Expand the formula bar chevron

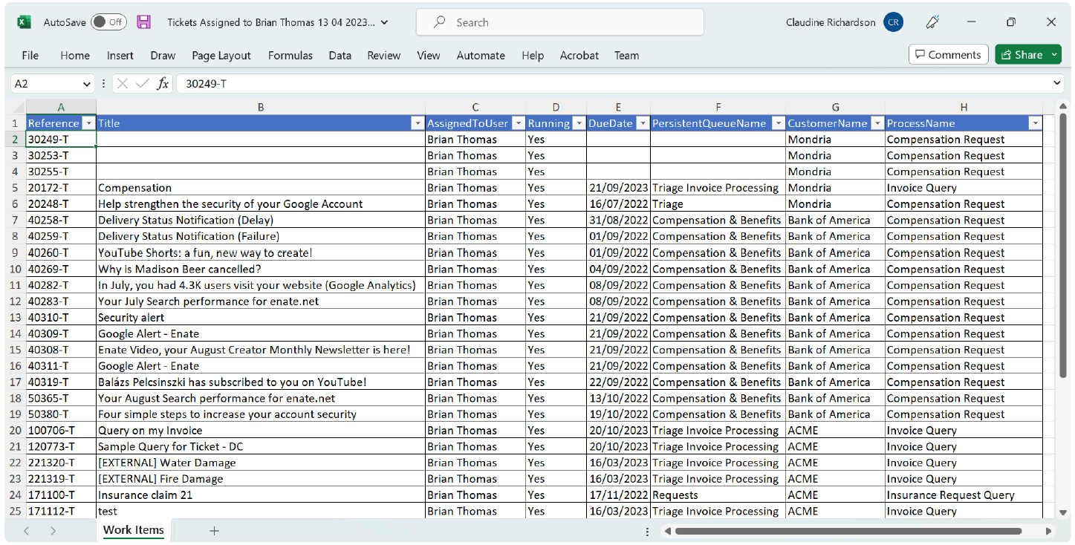(x=1056, y=84)
